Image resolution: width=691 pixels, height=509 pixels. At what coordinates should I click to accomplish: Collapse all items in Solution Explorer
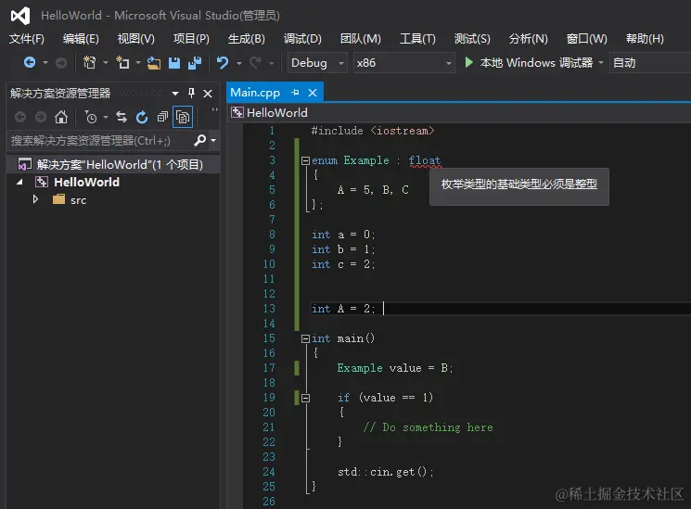(162, 117)
